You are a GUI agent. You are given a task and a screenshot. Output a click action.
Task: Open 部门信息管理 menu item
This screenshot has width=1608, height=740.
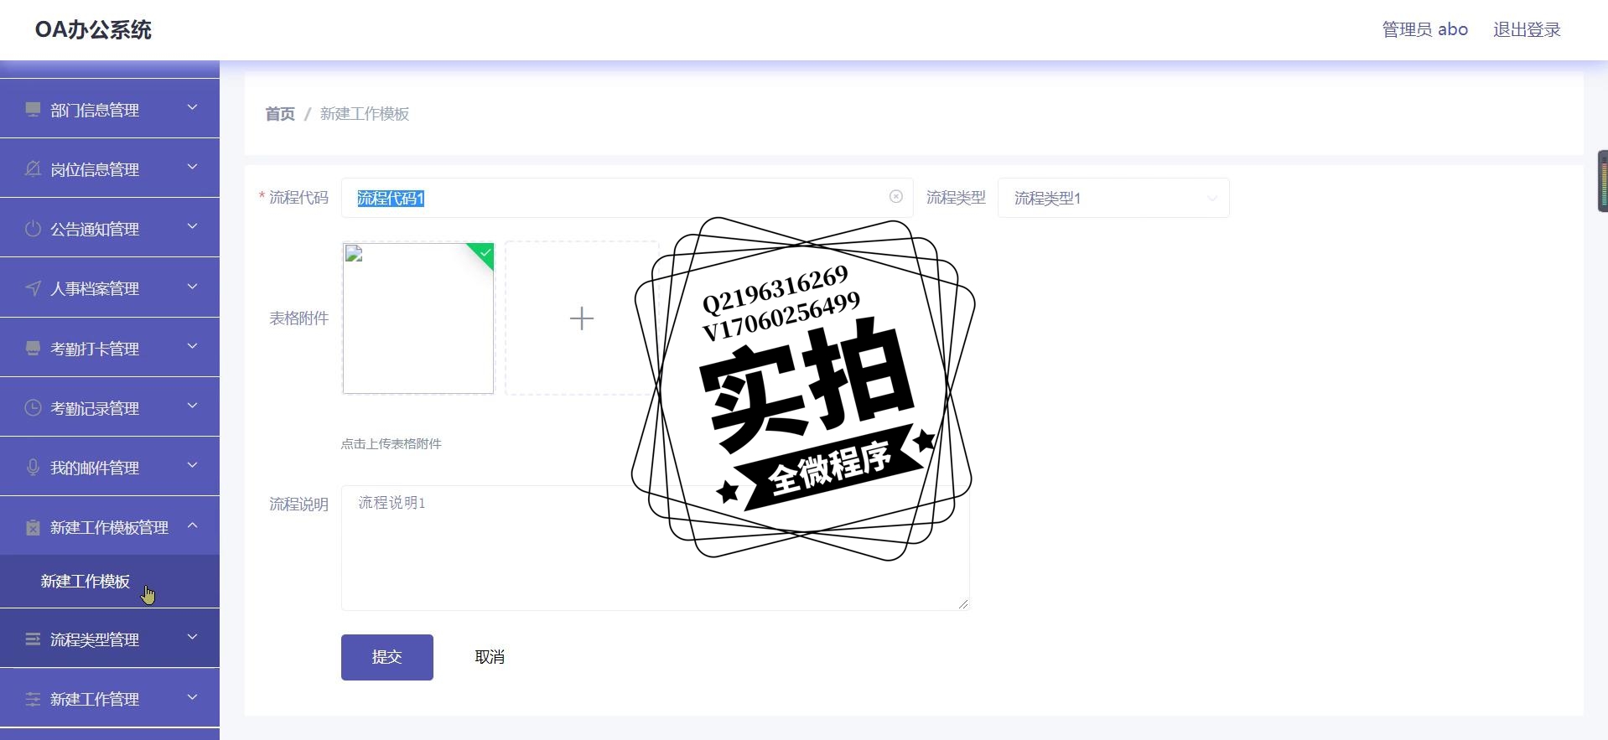(x=110, y=109)
